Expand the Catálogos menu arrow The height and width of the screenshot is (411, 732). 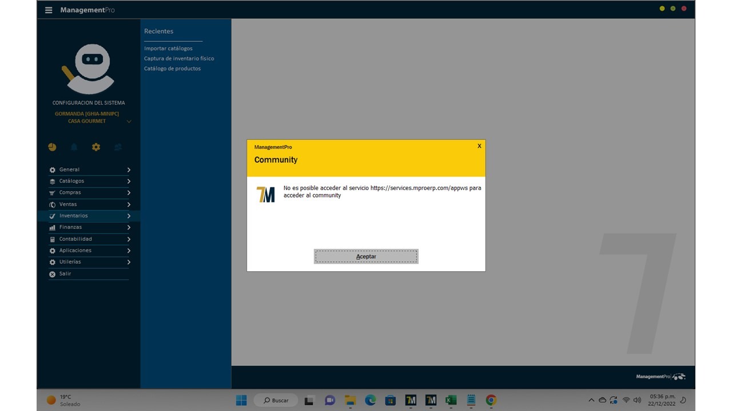[x=129, y=182]
